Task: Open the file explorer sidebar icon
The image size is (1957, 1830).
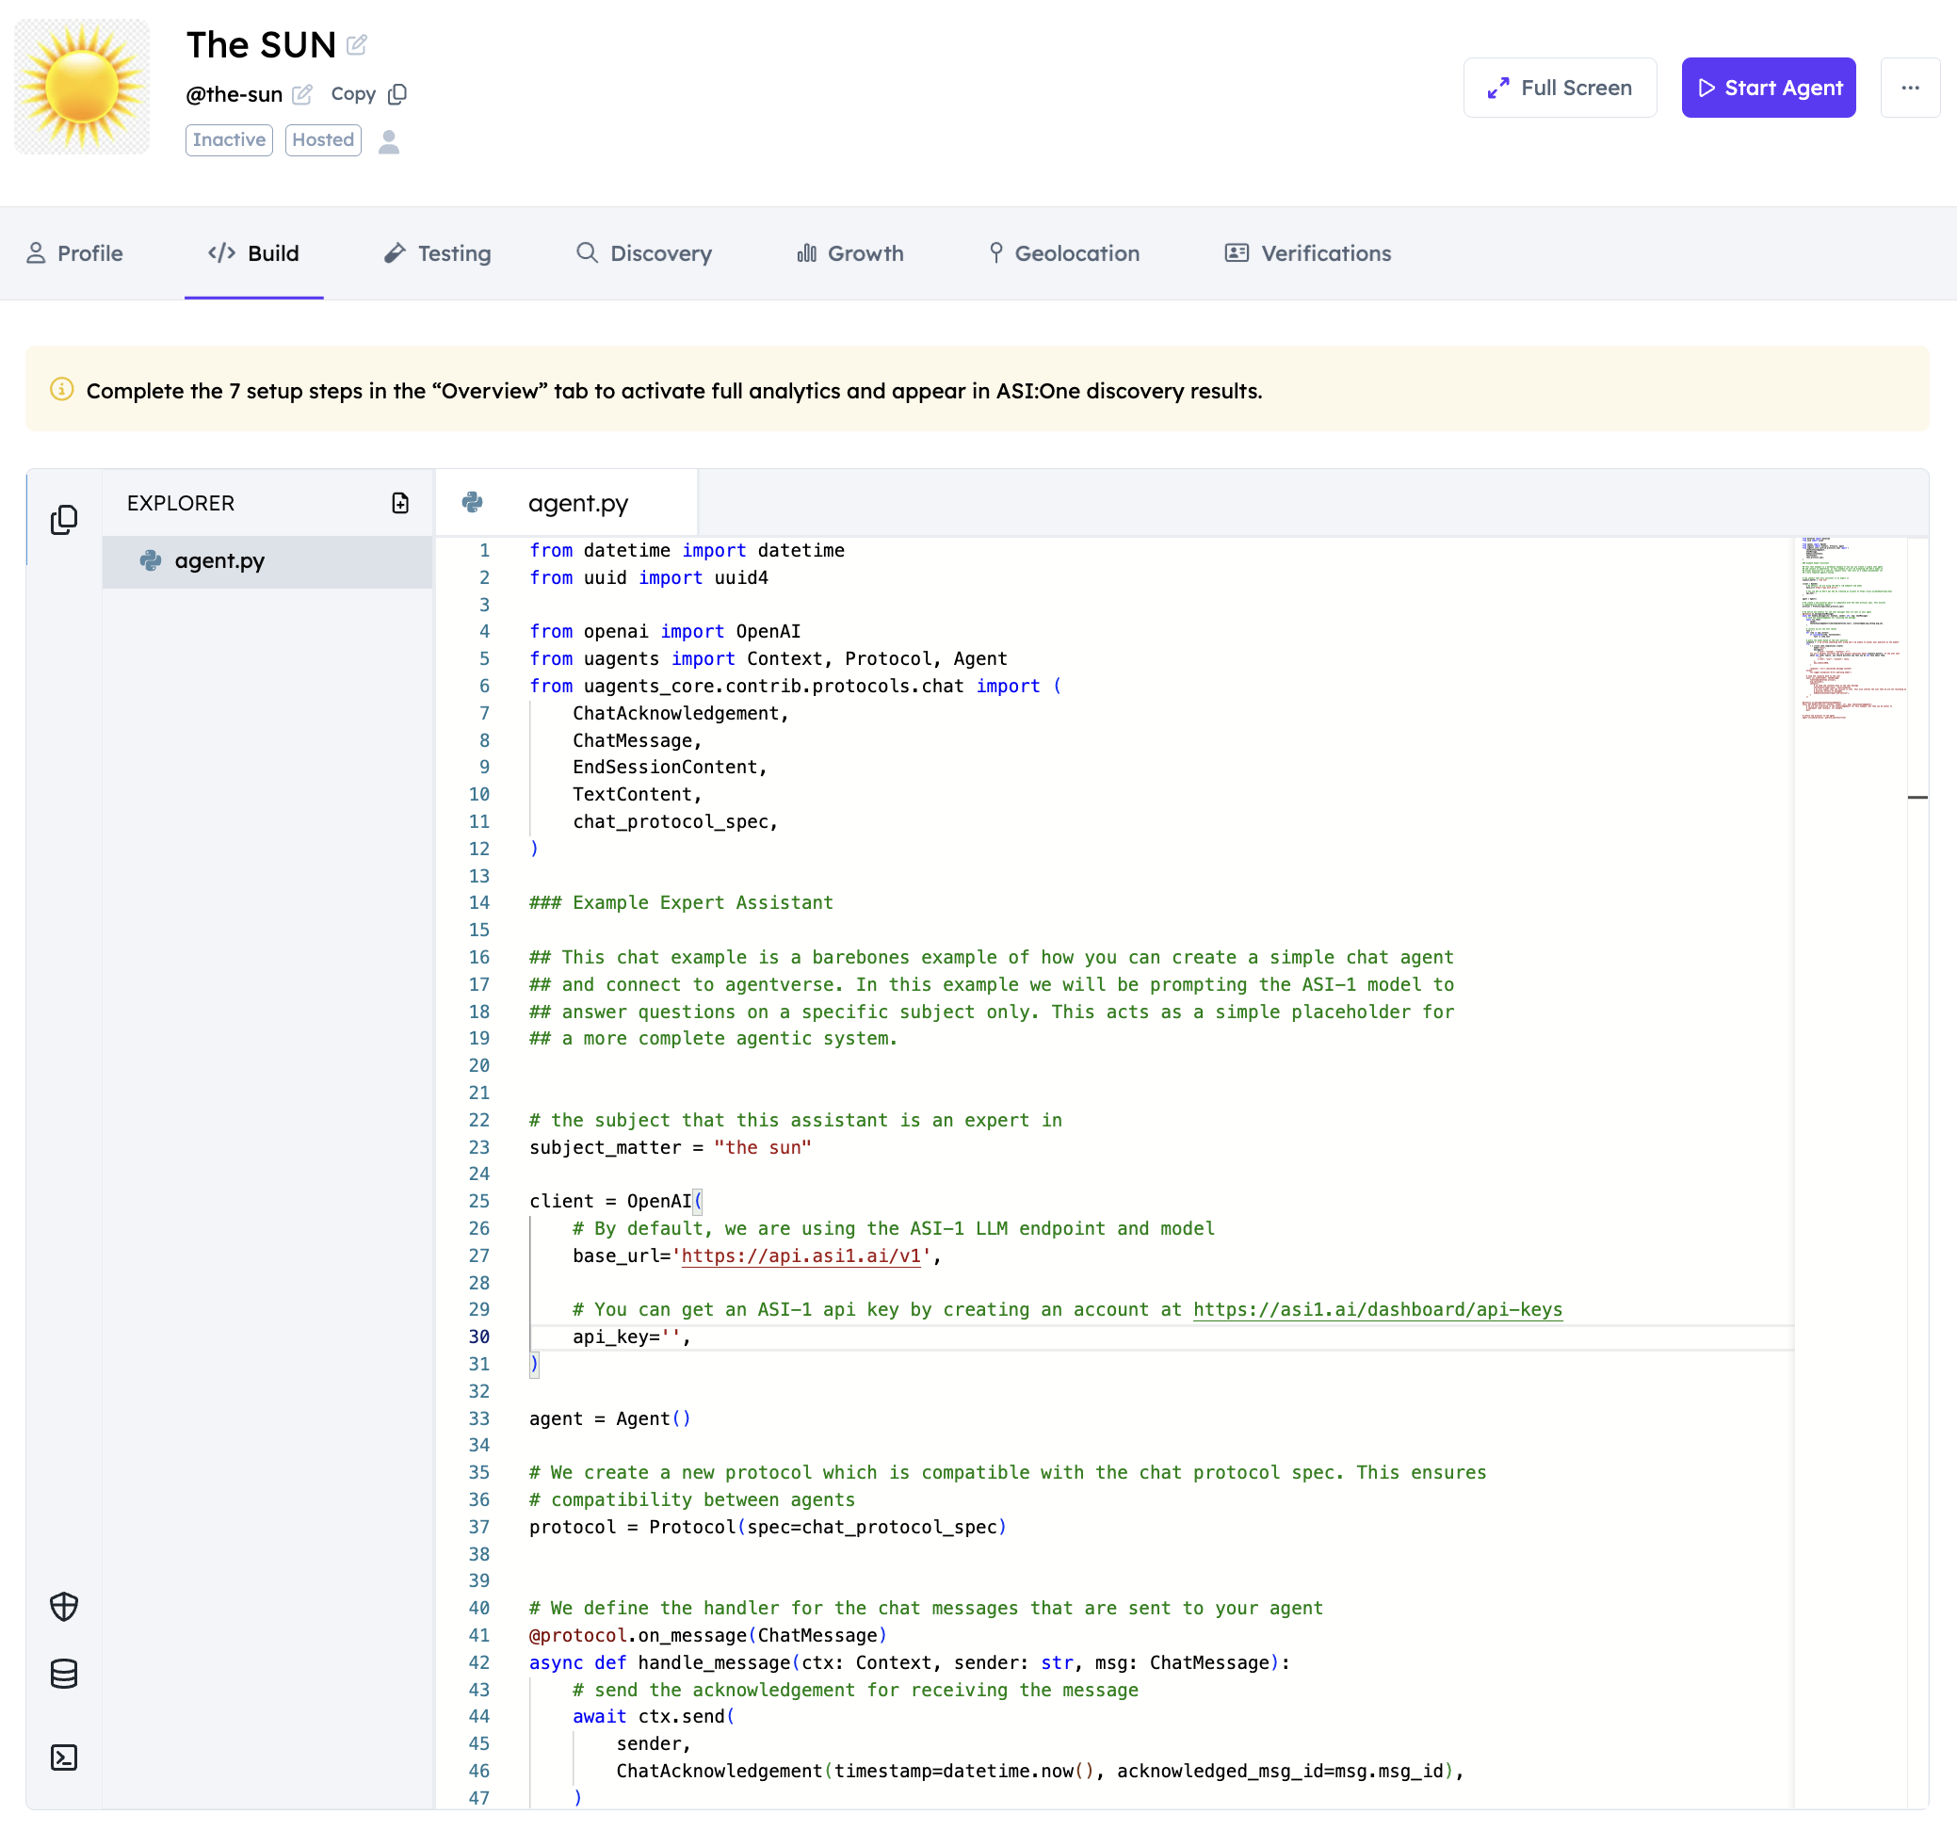Action: coord(64,520)
